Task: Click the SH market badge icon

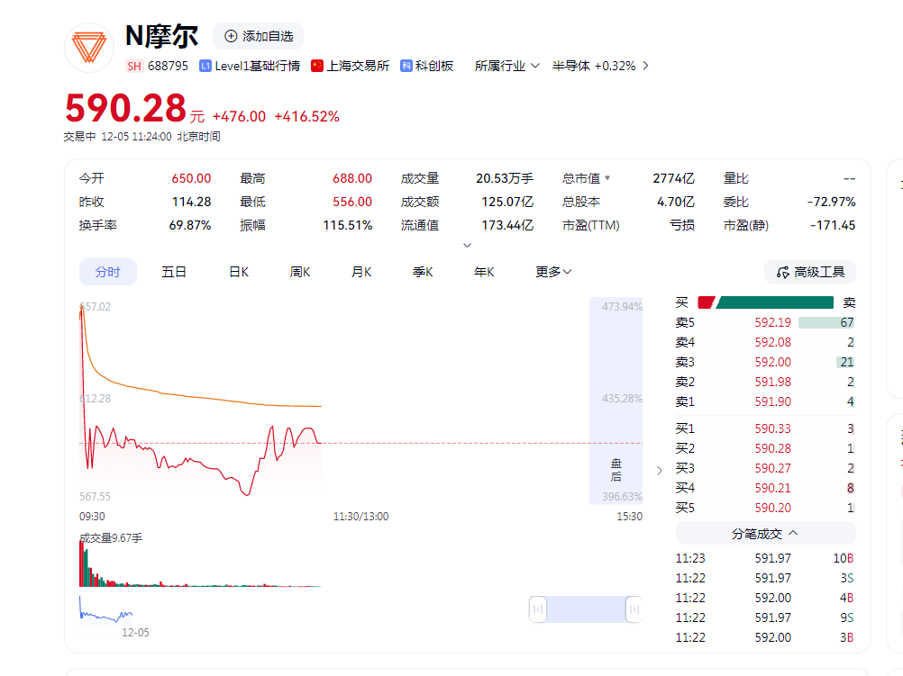Action: point(134,66)
